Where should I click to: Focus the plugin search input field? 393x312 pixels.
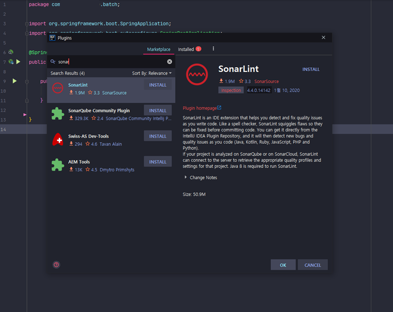pos(111,62)
